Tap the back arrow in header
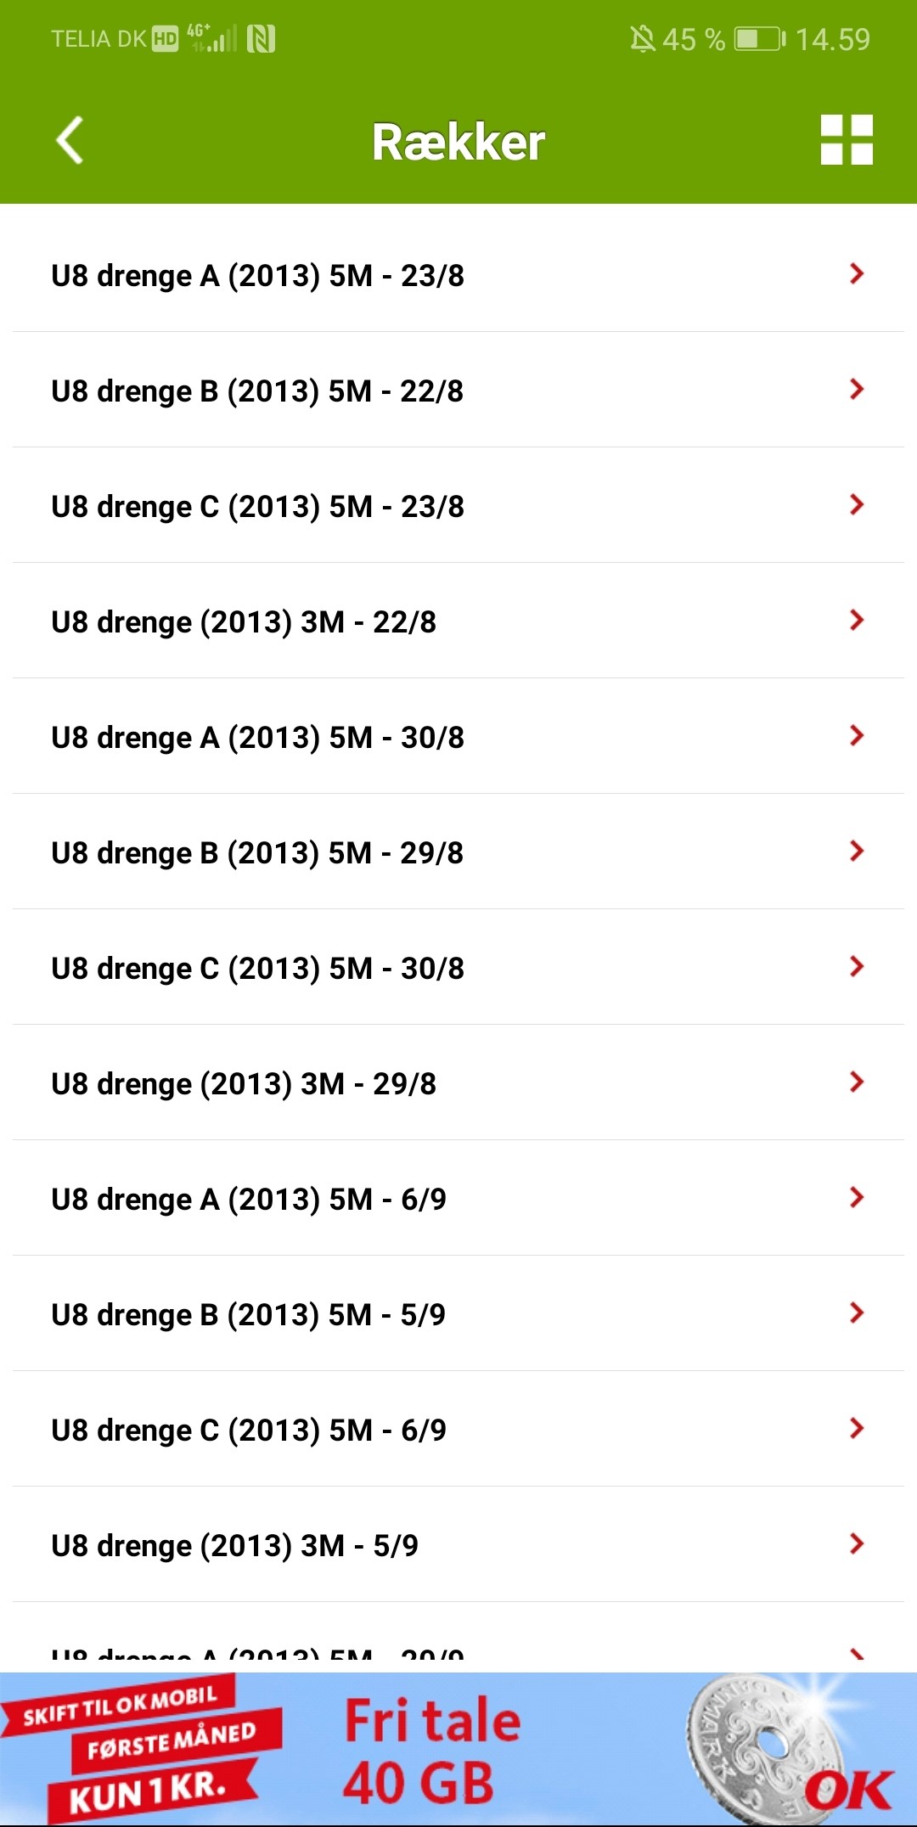The image size is (917, 1827). click(x=70, y=140)
